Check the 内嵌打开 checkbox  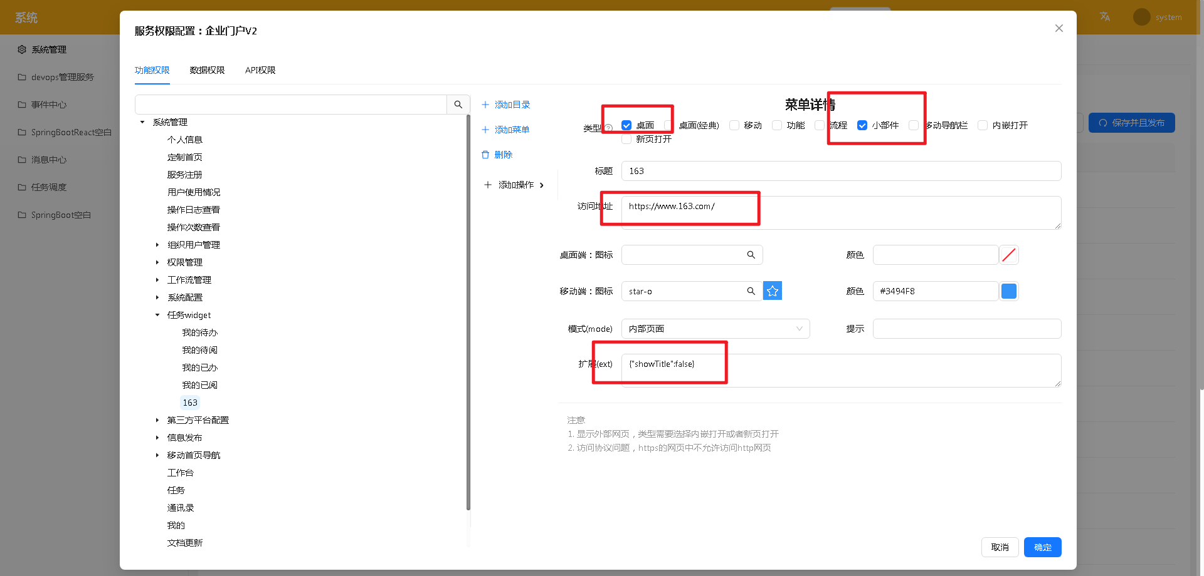click(x=983, y=125)
